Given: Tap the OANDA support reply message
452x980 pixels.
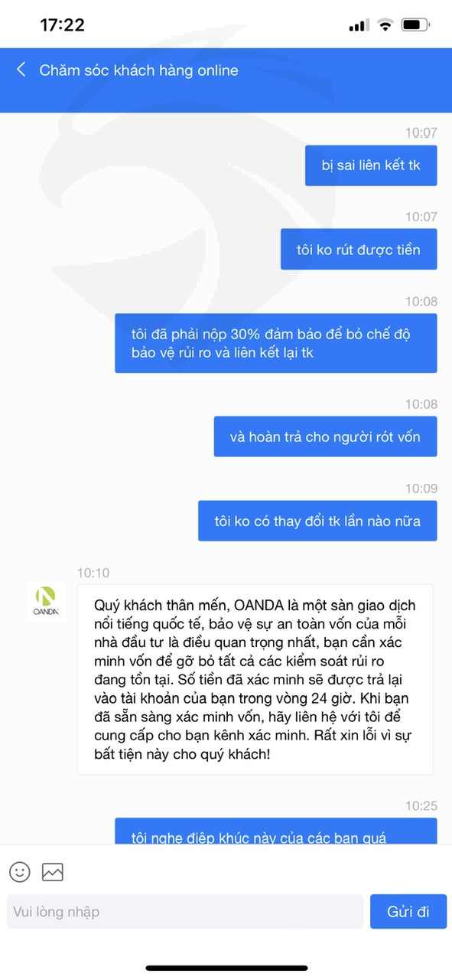Looking at the screenshot, I should point(255,680).
